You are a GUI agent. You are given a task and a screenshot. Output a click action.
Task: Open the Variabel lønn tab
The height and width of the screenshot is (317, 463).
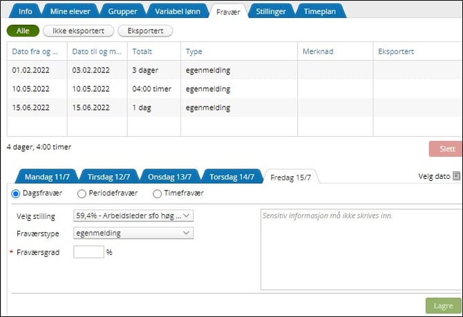coord(179,11)
